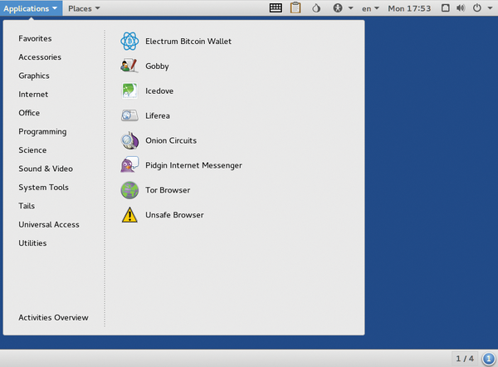This screenshot has height=367, width=498.
Task: Open the en keyboard layout dropdown
Action: click(370, 8)
